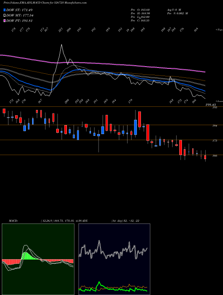This screenshot has width=223, height=295.
Task: Click the 'Pre C: 163.55' value
Action: click(140, 21)
